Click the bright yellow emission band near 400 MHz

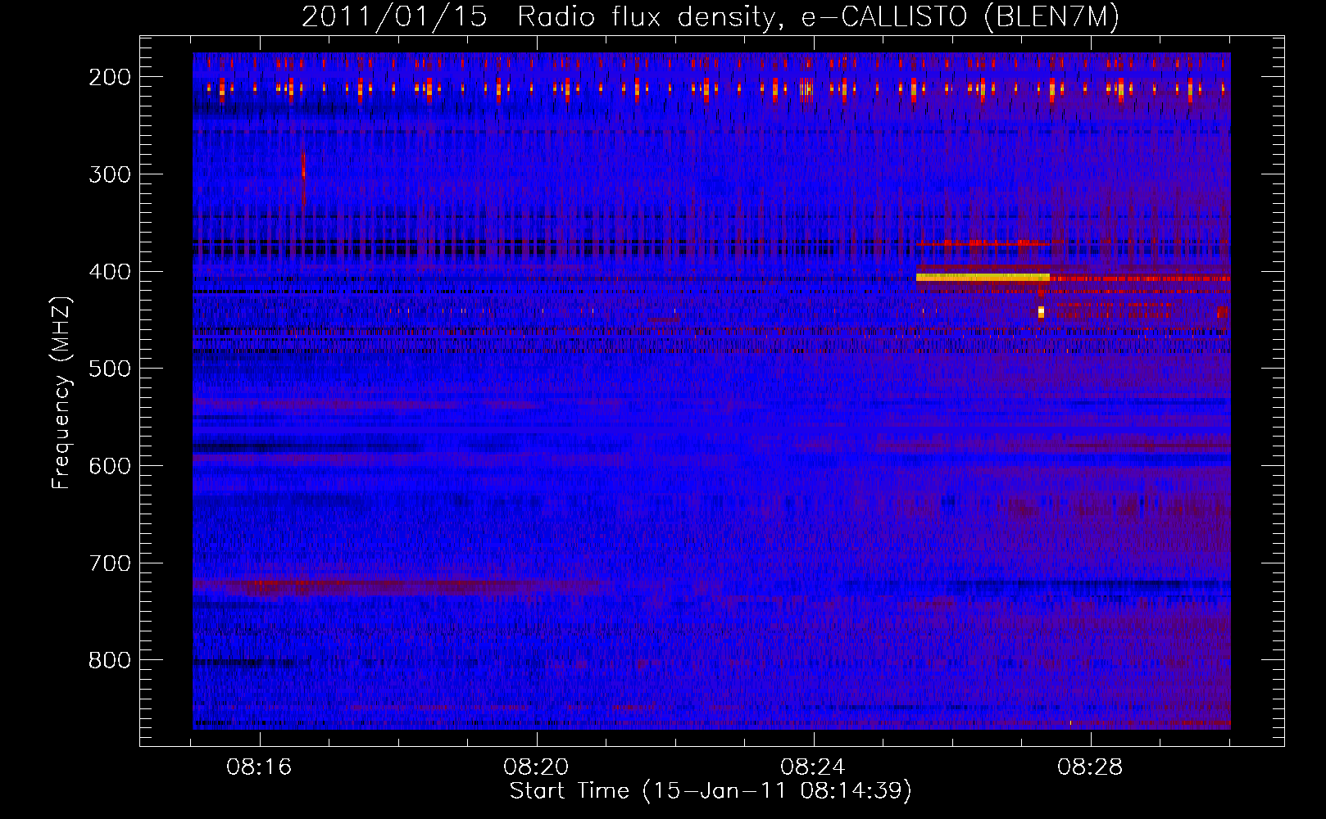tap(983, 278)
